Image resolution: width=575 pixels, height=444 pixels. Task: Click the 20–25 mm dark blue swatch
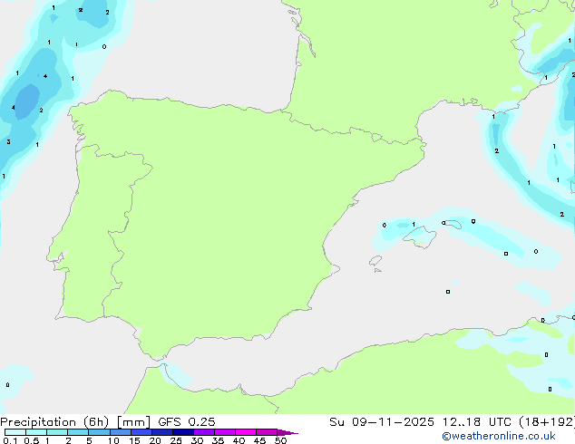[x=161, y=432]
